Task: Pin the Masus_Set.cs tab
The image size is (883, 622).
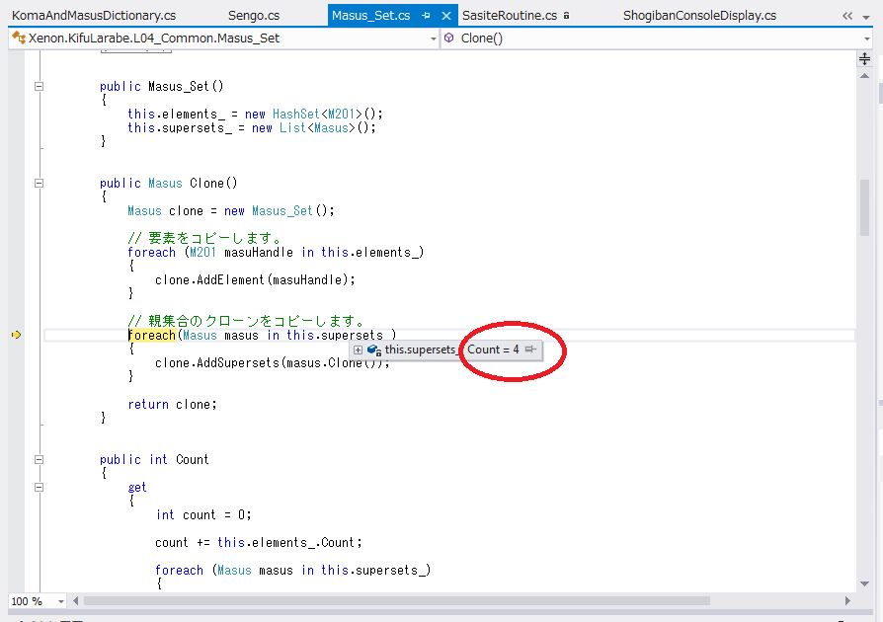Action: pos(426,16)
